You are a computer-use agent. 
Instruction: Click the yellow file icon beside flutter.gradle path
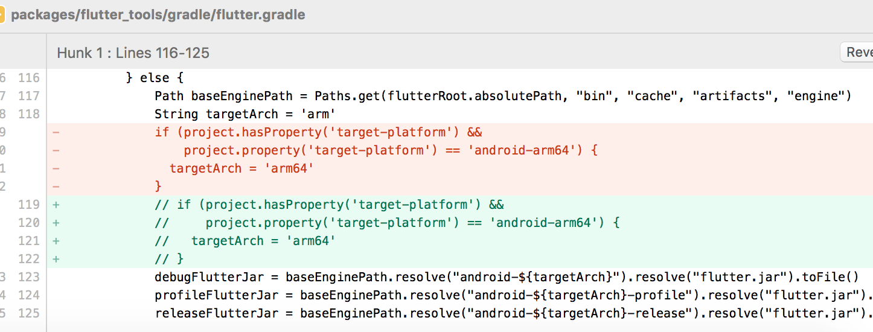point(2,14)
